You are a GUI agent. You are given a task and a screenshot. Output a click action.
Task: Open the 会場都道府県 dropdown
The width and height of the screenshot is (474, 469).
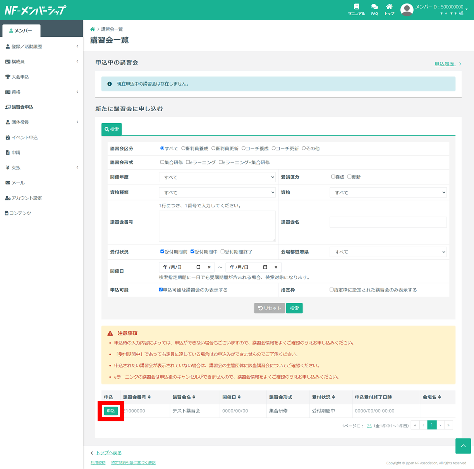388,252
